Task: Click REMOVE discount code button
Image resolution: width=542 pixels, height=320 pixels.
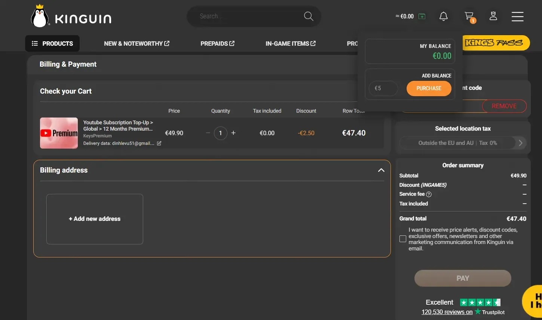Action: point(504,106)
